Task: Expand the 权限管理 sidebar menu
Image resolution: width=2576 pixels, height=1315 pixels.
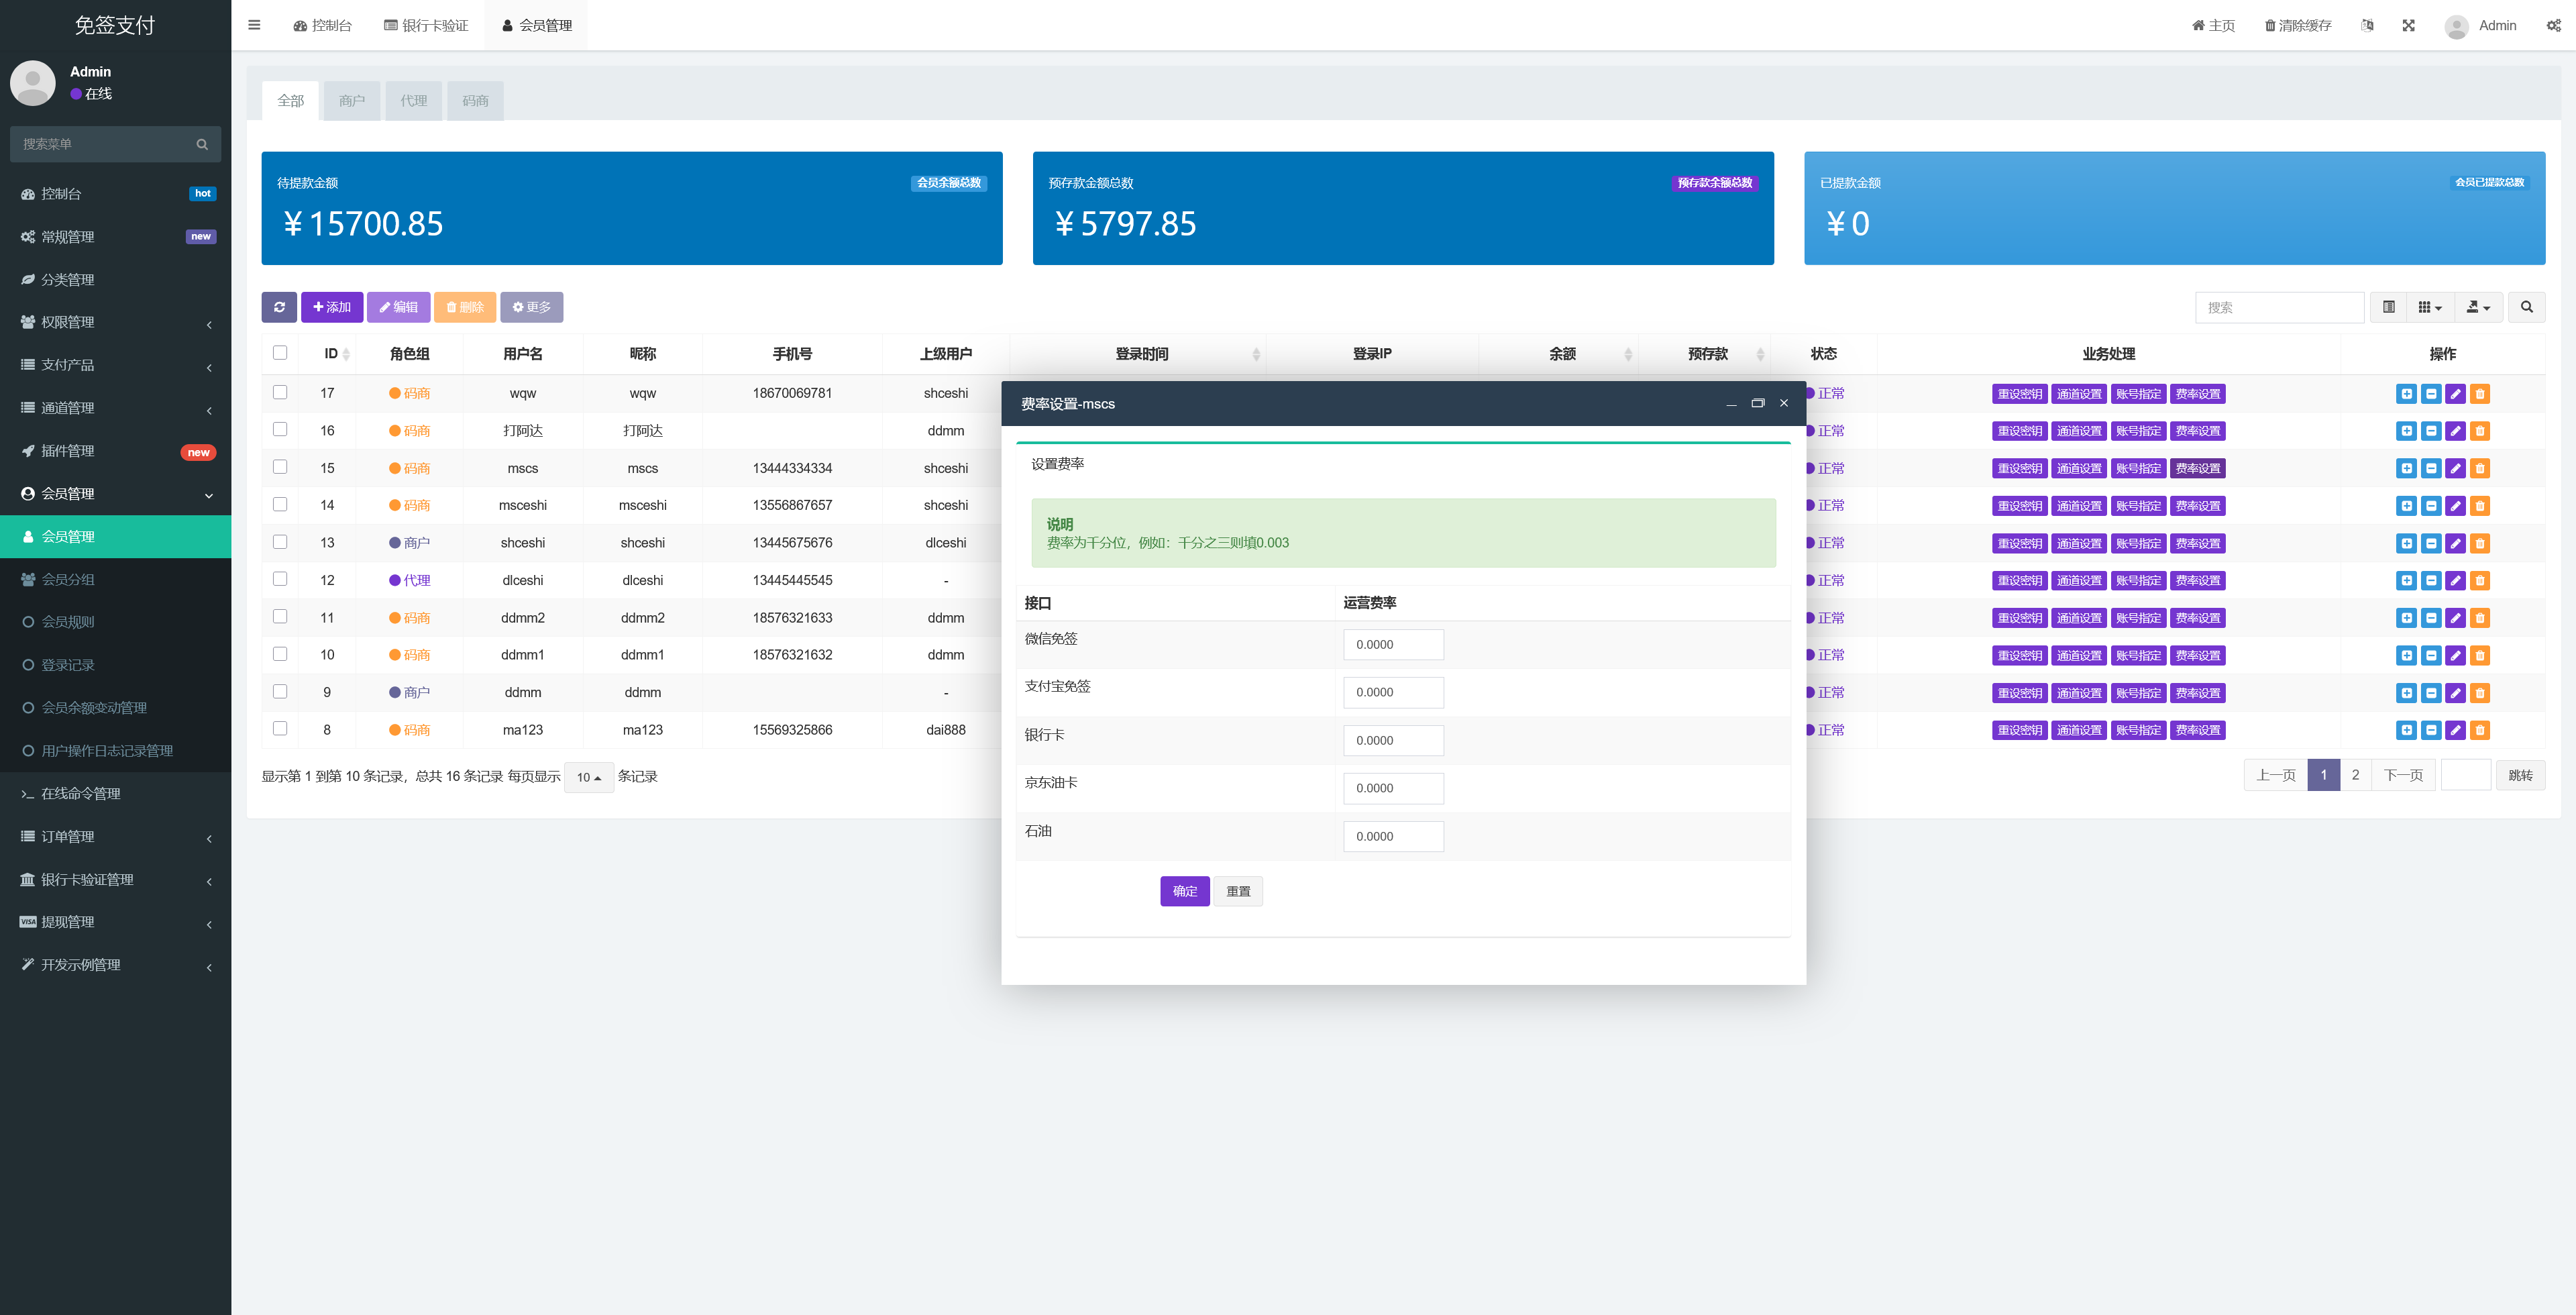Action: coord(115,322)
